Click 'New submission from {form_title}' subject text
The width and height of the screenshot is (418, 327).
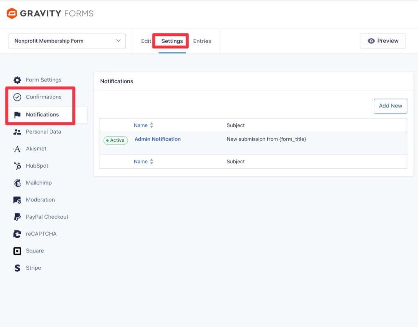click(x=266, y=139)
